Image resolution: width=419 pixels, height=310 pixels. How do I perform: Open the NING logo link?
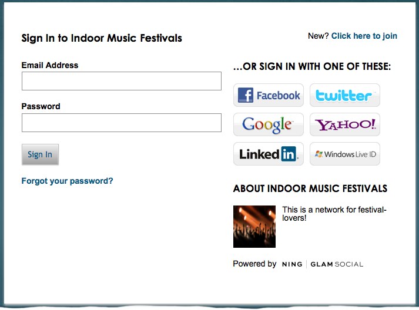point(292,264)
